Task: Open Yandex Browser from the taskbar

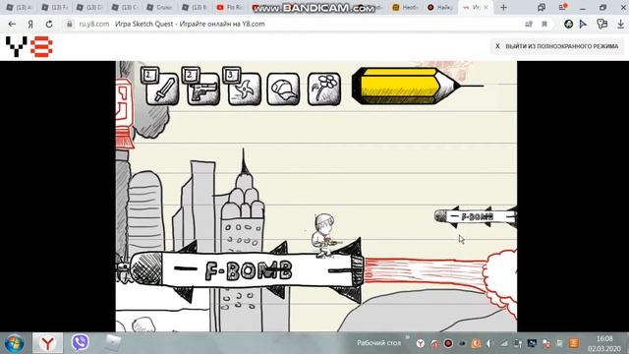Action: [47, 343]
